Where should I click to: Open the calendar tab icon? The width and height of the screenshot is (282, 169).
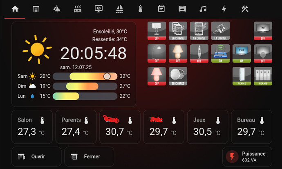pos(161,9)
